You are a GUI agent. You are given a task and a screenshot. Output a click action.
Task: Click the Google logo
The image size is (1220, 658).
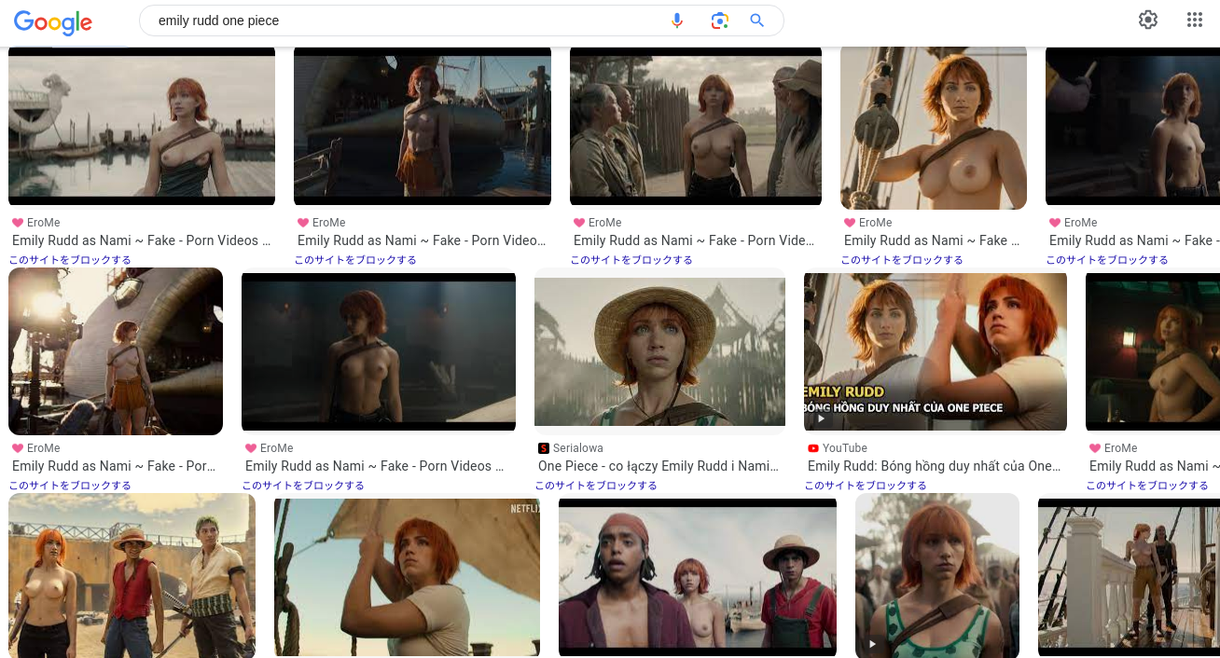click(x=53, y=21)
